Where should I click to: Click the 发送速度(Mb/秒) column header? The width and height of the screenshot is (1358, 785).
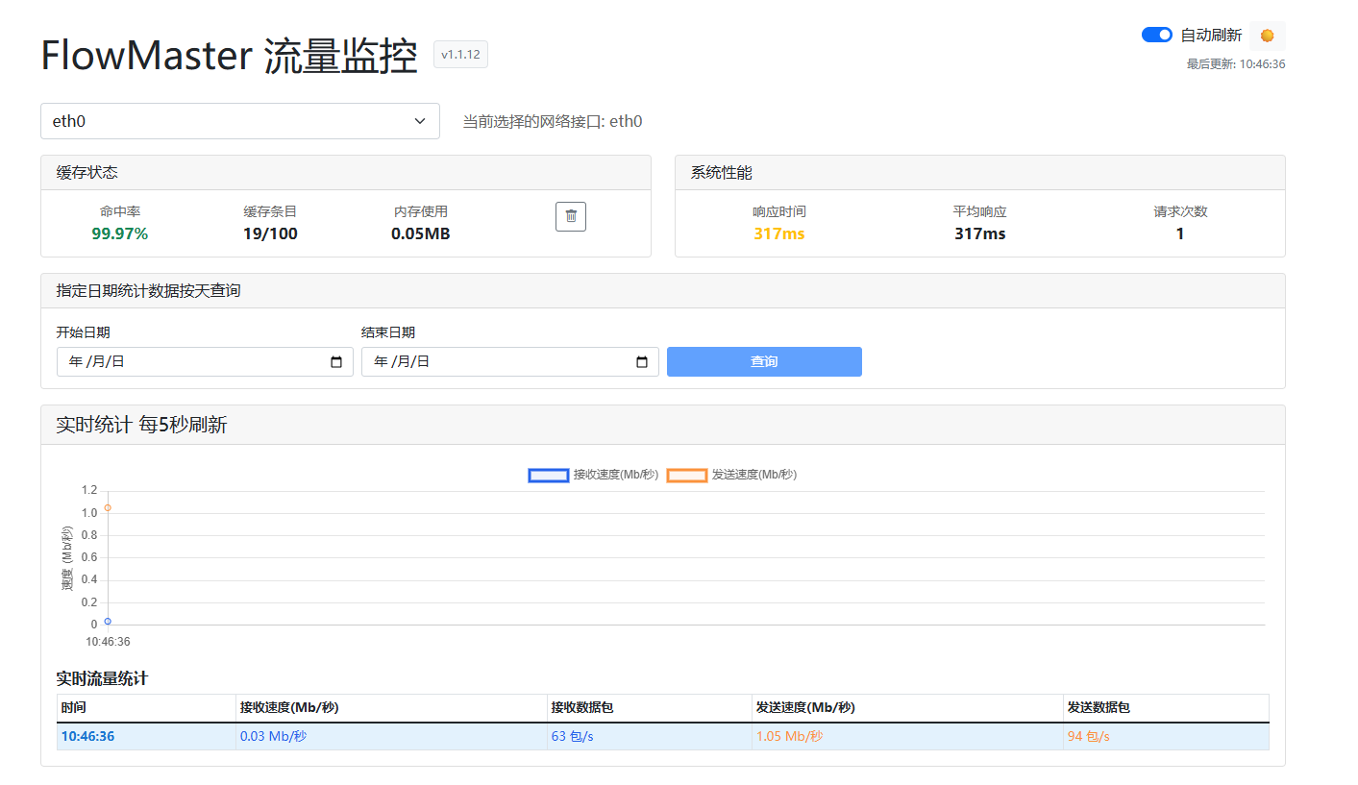[x=907, y=707]
